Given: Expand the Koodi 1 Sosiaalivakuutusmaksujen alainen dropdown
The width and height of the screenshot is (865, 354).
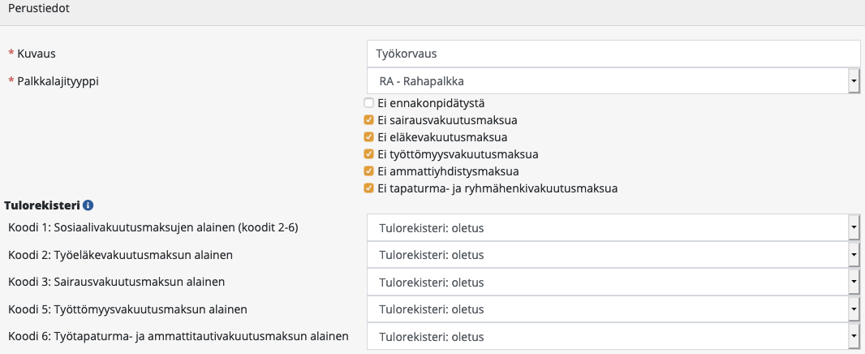Looking at the screenshot, I should pos(613,228).
